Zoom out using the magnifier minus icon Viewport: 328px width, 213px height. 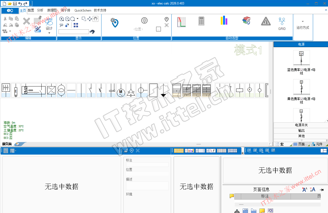coord(67,19)
